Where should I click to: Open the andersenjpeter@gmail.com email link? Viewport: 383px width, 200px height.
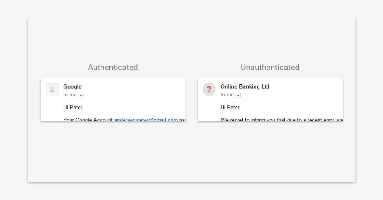(x=146, y=120)
